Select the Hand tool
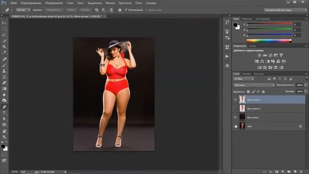This screenshot has width=309, height=174. pyautogui.click(x=4, y=131)
